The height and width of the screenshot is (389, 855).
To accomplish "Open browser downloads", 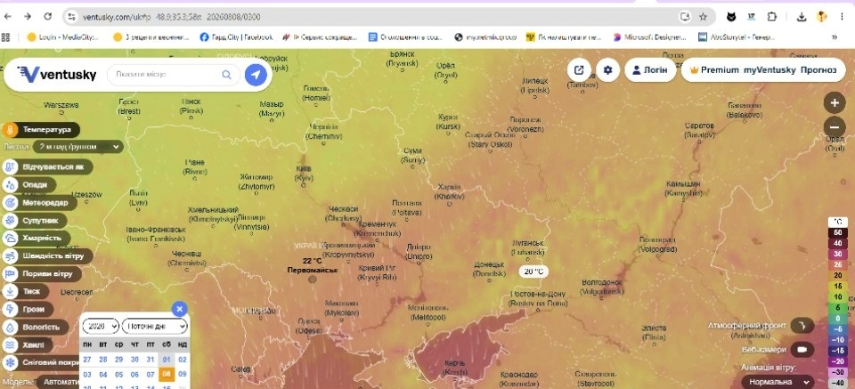I will pos(801,17).
